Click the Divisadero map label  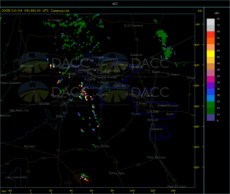(x=55, y=20)
